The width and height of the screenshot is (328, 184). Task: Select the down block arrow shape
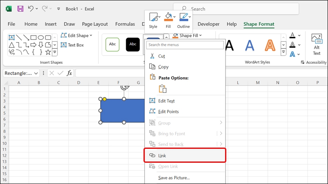pyautogui.click(x=41, y=45)
